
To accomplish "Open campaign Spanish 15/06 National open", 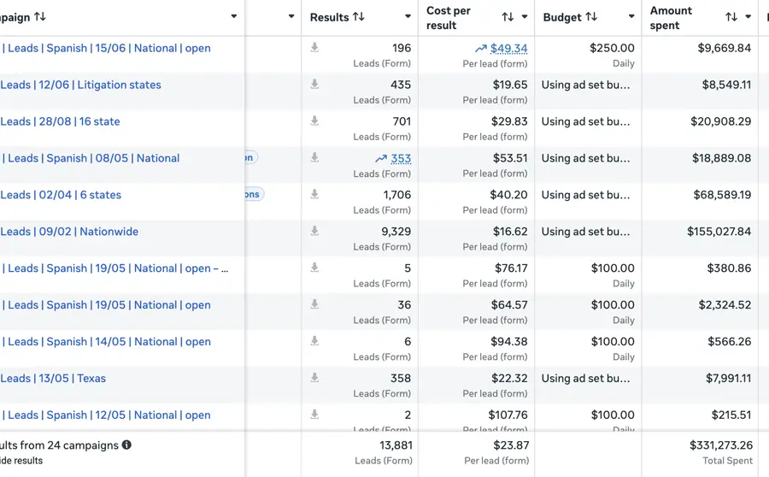I will point(107,48).
